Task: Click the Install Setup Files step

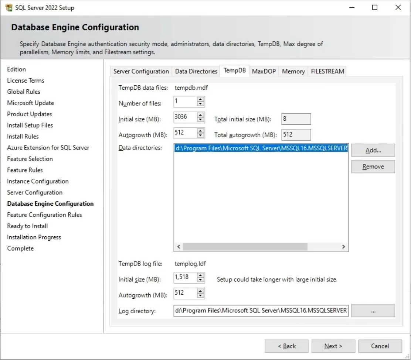Action: tap(30, 126)
